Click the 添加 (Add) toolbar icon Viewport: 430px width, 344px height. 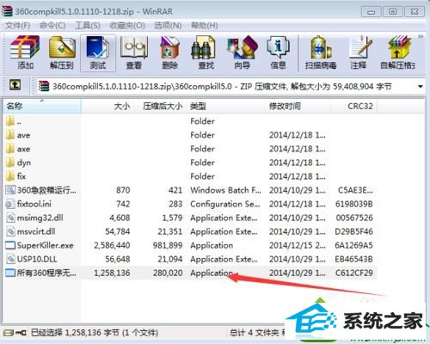25,52
